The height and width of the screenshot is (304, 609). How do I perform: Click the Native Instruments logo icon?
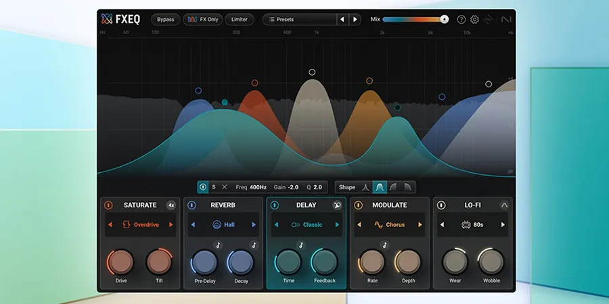coord(506,20)
